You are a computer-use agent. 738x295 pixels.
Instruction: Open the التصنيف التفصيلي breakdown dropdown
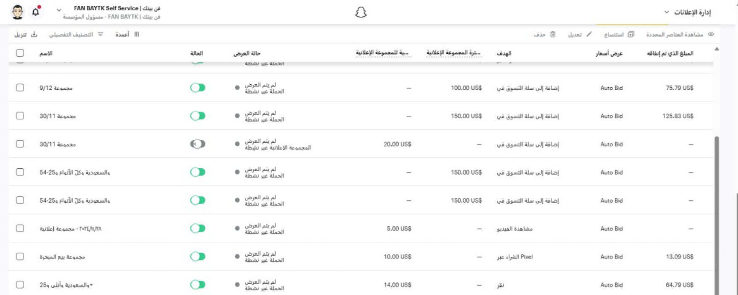100,35
